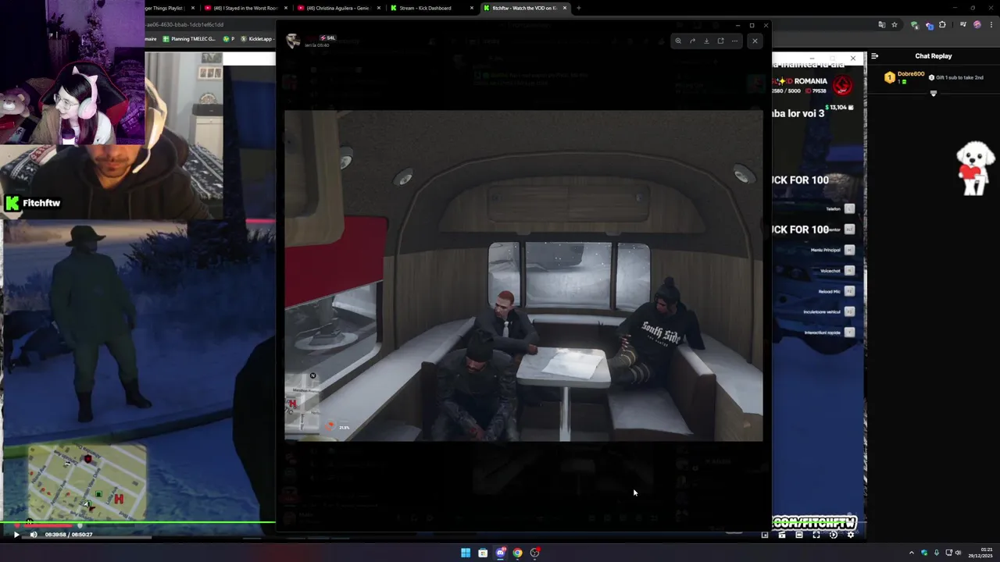Screen dimensions: 1000x562
Task: Create a clip with clapperboard icon
Action: [x=782, y=535]
